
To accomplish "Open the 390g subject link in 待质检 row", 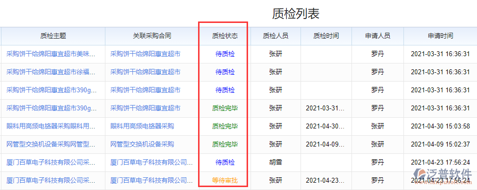I will [x=51, y=90].
